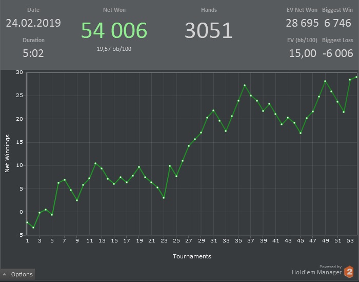Click the EV (bb/100) label
Image resolution: width=359 pixels, height=282 pixels.
[302, 40]
